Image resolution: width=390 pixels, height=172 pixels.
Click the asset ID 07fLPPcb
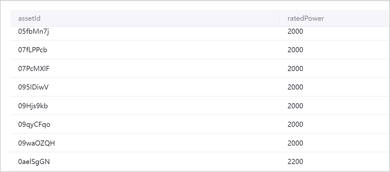pos(33,50)
